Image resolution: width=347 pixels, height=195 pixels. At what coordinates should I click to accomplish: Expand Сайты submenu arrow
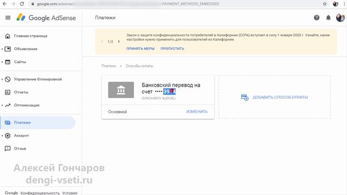click(x=2, y=62)
